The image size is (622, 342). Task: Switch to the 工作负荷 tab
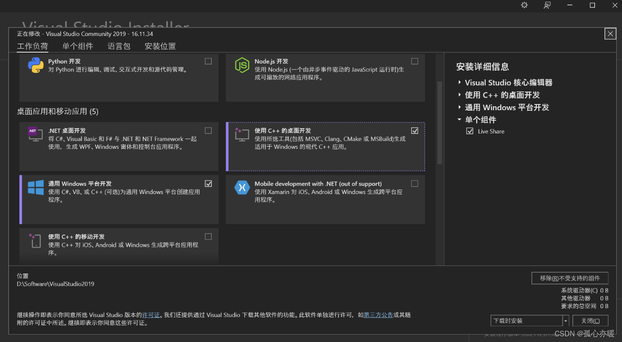[x=33, y=46]
